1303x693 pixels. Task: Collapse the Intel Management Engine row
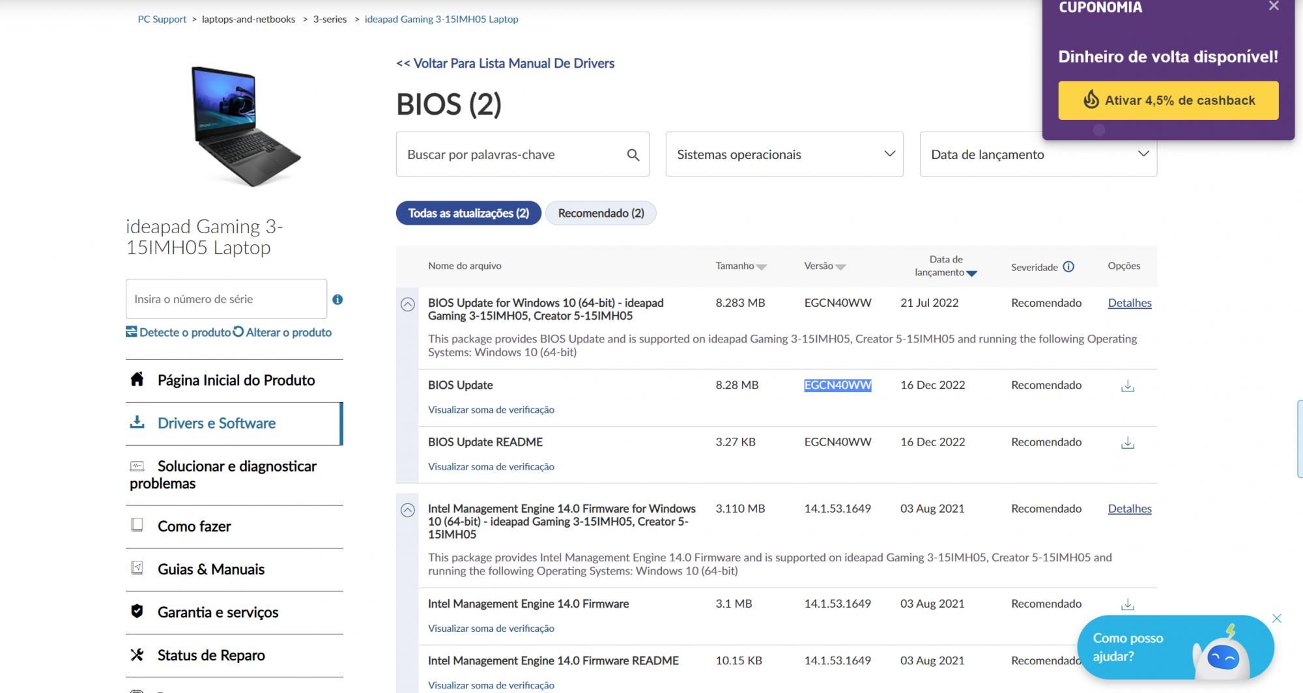[x=408, y=510]
